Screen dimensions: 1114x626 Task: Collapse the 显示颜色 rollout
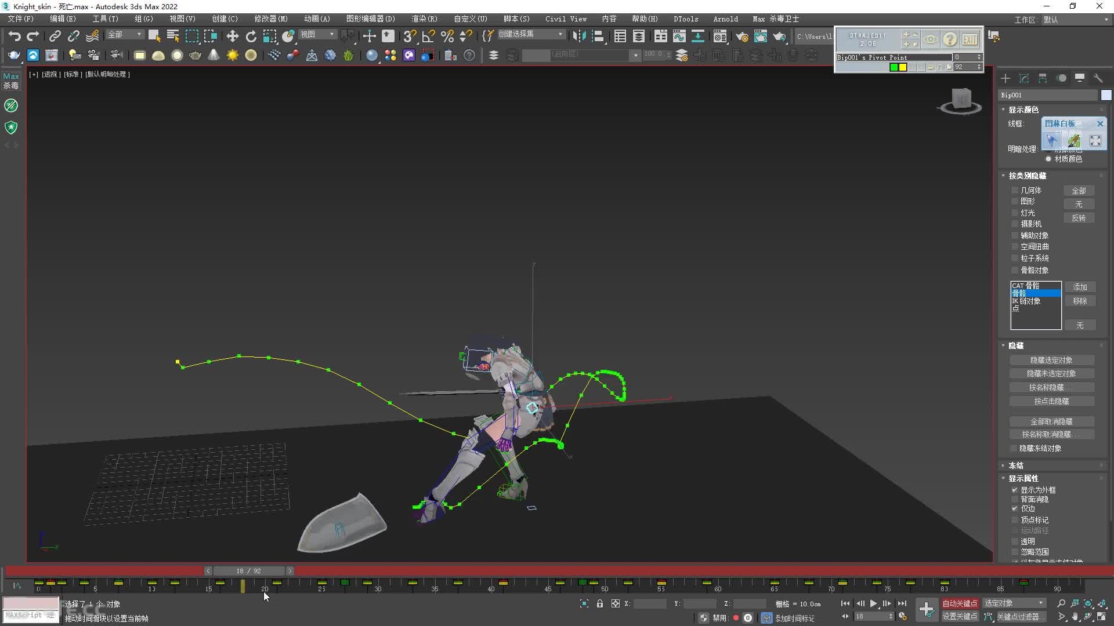(1023, 110)
